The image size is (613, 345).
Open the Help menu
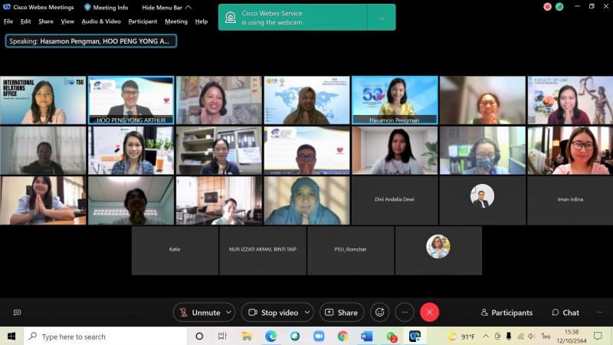(x=202, y=21)
